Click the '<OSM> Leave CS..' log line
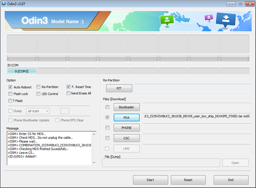 pyautogui.click(x=21, y=153)
